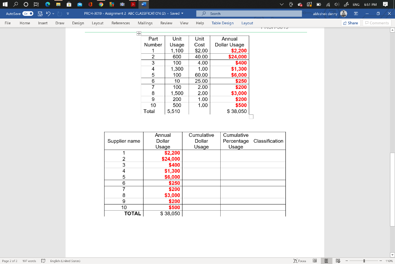Image resolution: width=395 pixels, height=264 pixels.
Task: Click the Undo arrow icon
Action: pos(48,14)
